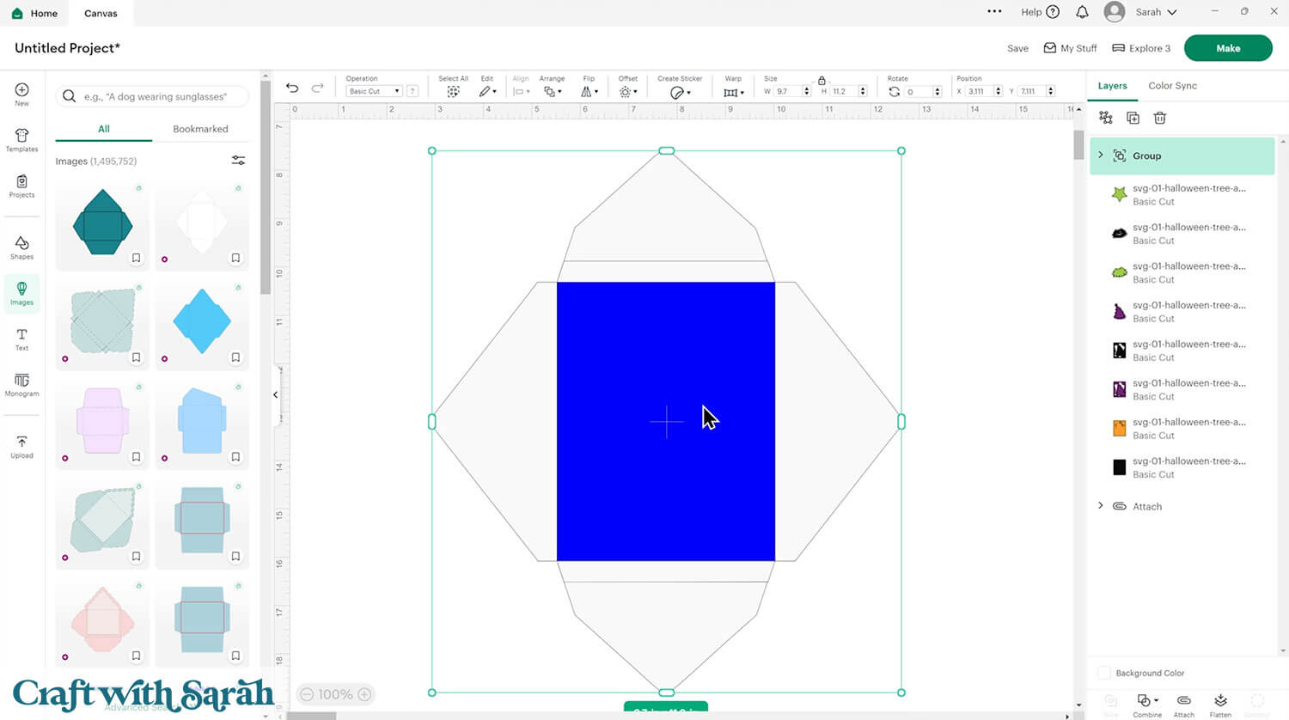Click the stepper for X position
This screenshot has height=720, width=1289.
(998, 91)
